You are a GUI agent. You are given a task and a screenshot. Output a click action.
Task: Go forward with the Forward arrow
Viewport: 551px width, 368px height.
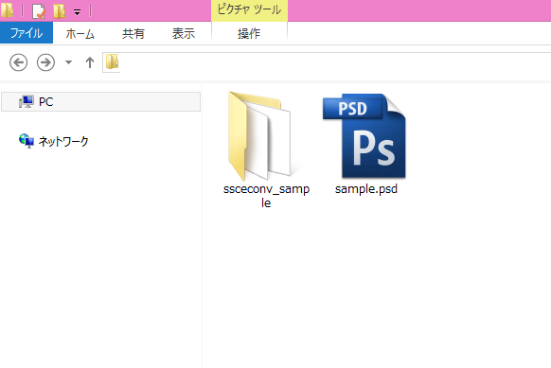(45, 62)
